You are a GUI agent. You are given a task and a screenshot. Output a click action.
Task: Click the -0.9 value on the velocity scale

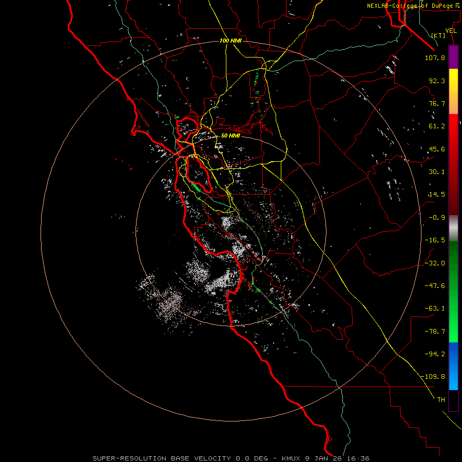click(x=437, y=218)
